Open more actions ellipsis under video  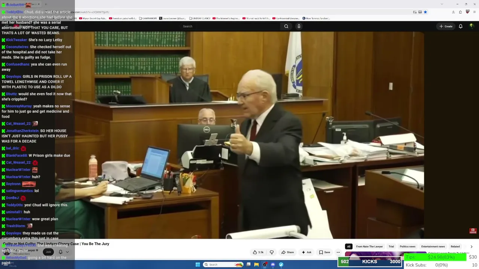[338, 252]
